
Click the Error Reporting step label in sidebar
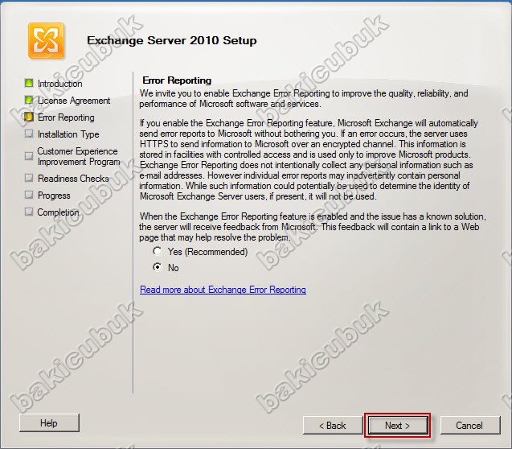pos(66,117)
